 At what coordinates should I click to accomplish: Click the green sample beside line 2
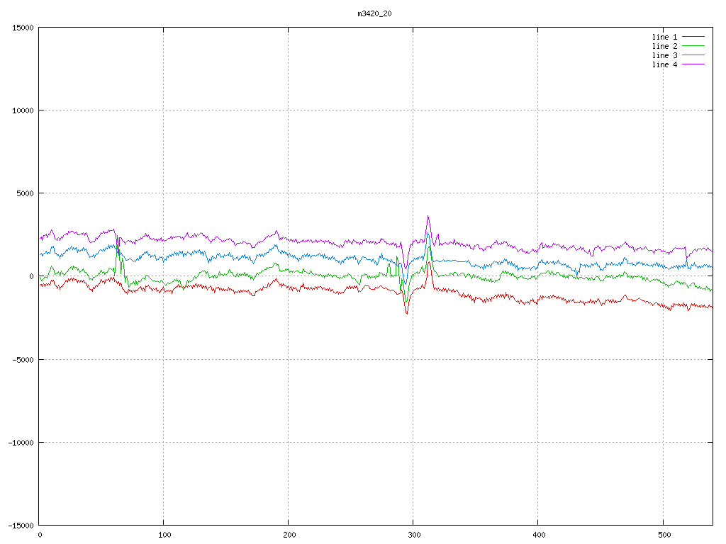click(694, 46)
